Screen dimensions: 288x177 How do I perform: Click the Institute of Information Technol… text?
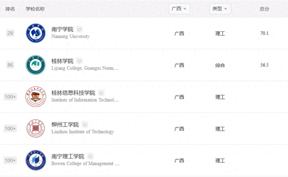85,100
